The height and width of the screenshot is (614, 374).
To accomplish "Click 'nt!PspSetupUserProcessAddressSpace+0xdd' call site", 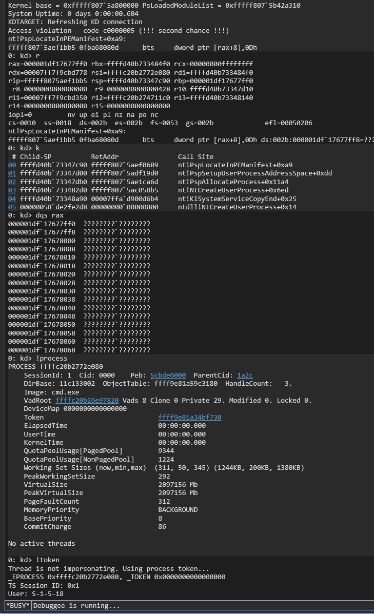I will click(255, 173).
